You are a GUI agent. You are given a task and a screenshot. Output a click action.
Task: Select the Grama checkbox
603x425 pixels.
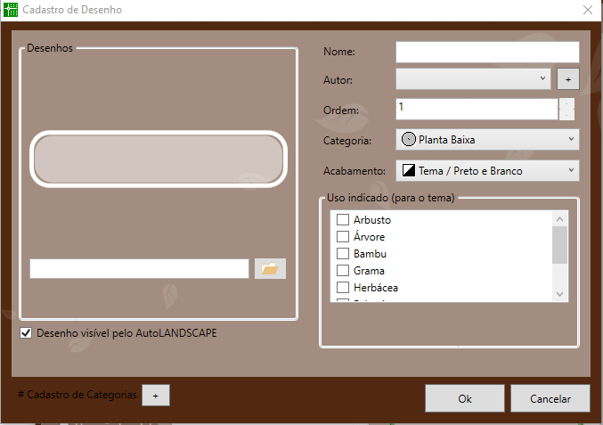click(x=342, y=271)
